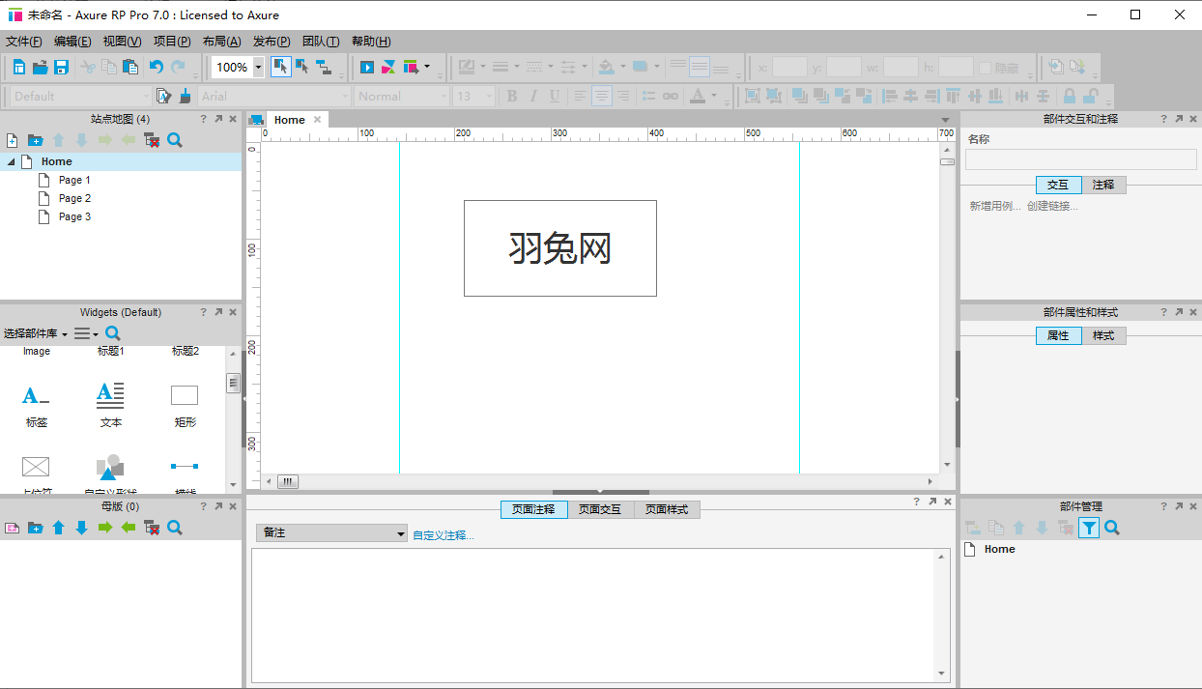Open the 100% zoom dropdown

(x=258, y=67)
